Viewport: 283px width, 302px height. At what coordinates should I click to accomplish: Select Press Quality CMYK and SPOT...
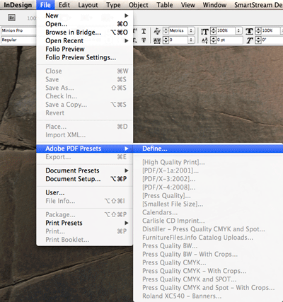[x=208, y=279]
